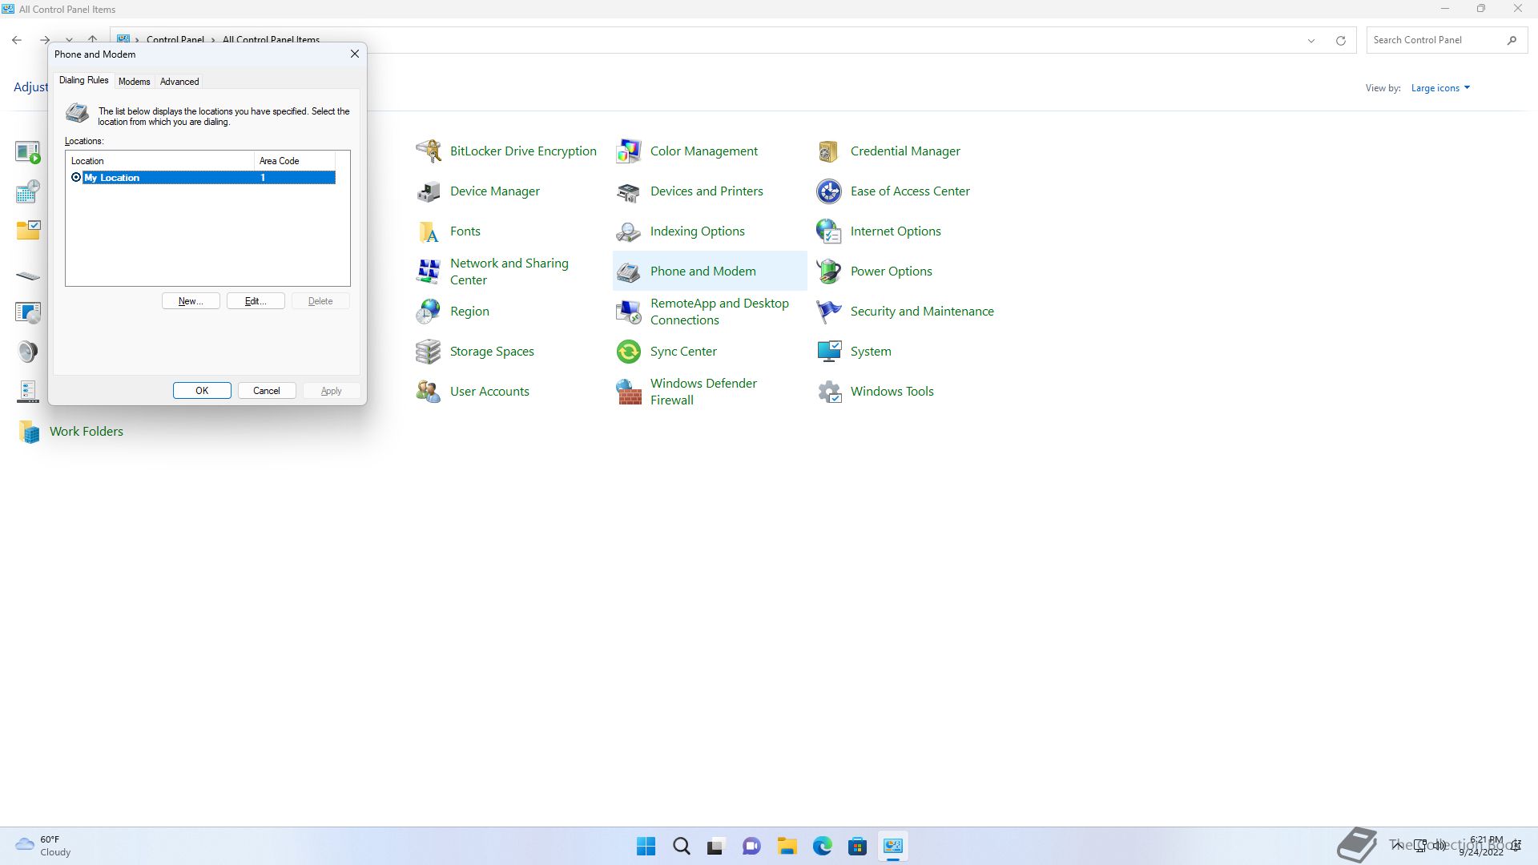Screen dimensions: 1538x865
Task: Open Ease of Access Center icon
Action: [x=829, y=191]
